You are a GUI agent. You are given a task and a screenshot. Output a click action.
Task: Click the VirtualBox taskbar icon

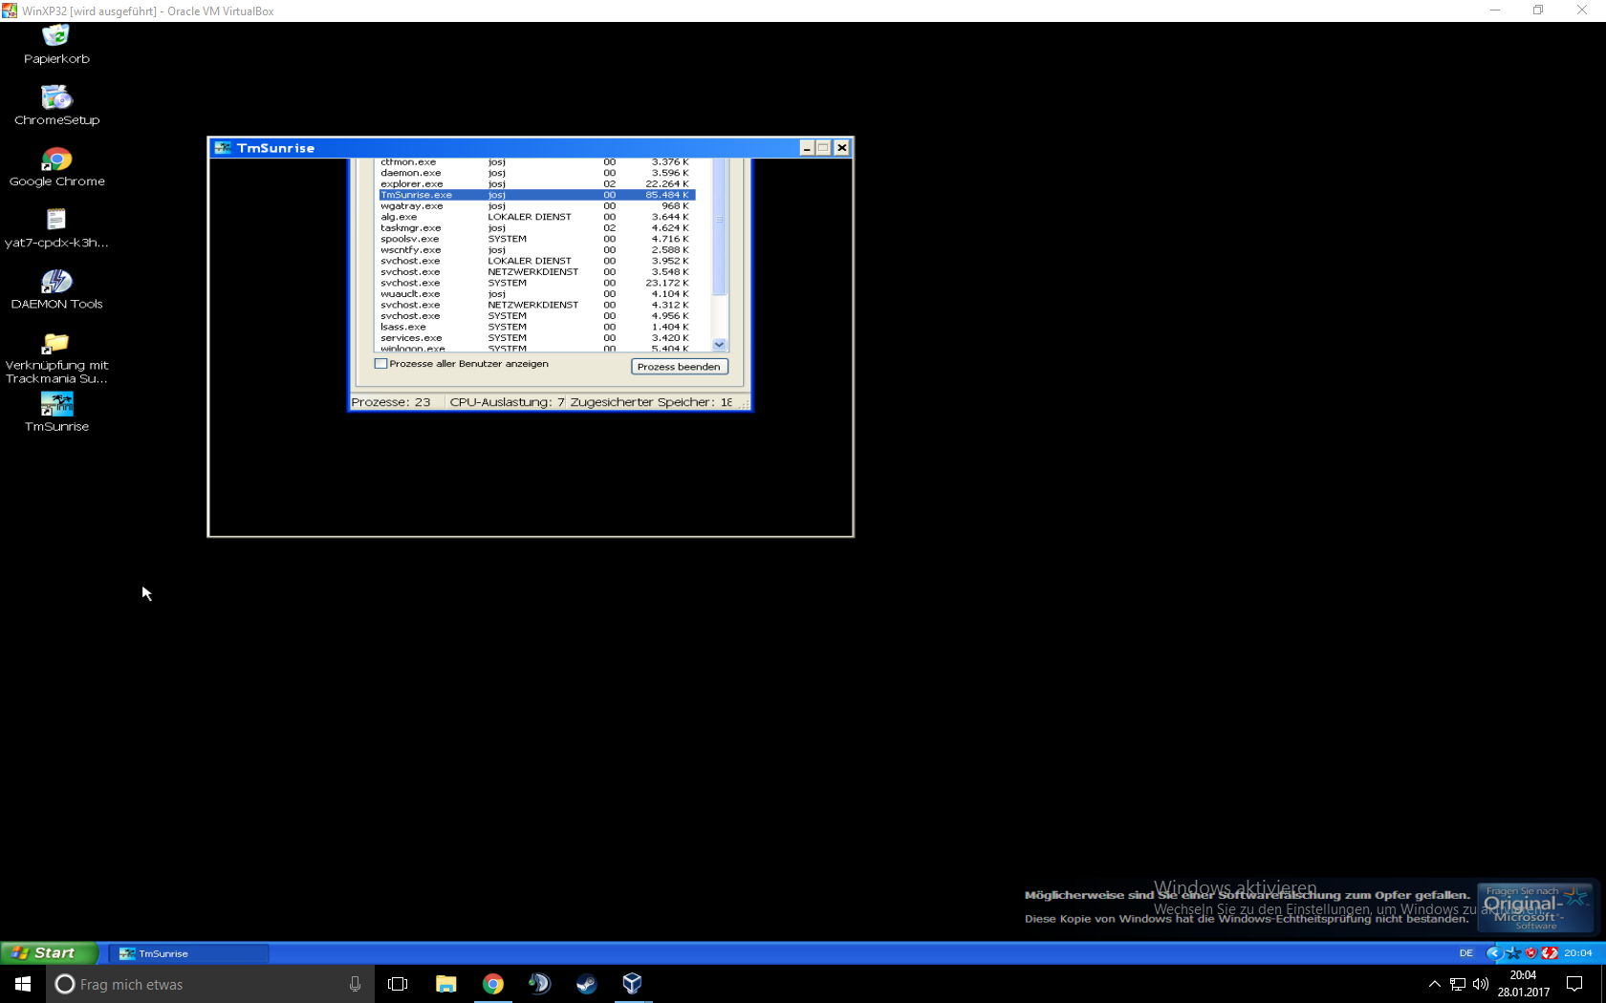point(632,984)
